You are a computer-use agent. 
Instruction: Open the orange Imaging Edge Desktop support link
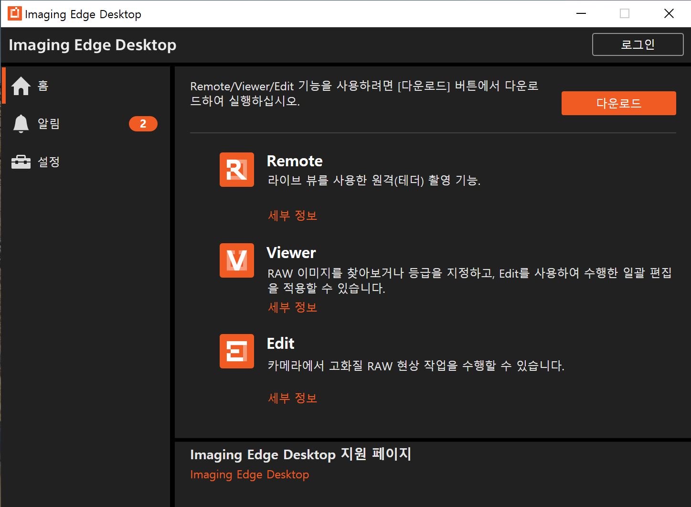(x=250, y=475)
